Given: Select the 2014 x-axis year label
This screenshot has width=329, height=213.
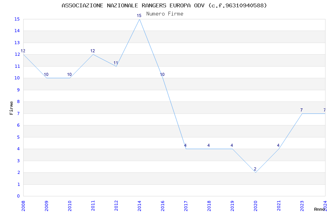Looking at the screenshot, I should [139, 206].
